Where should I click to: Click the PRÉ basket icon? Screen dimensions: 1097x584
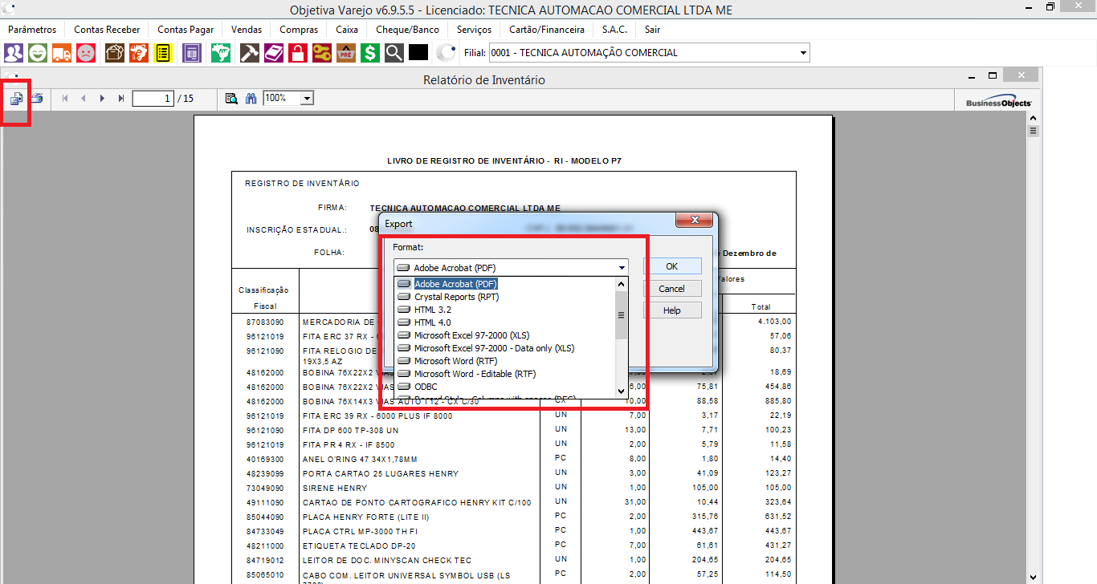click(346, 53)
